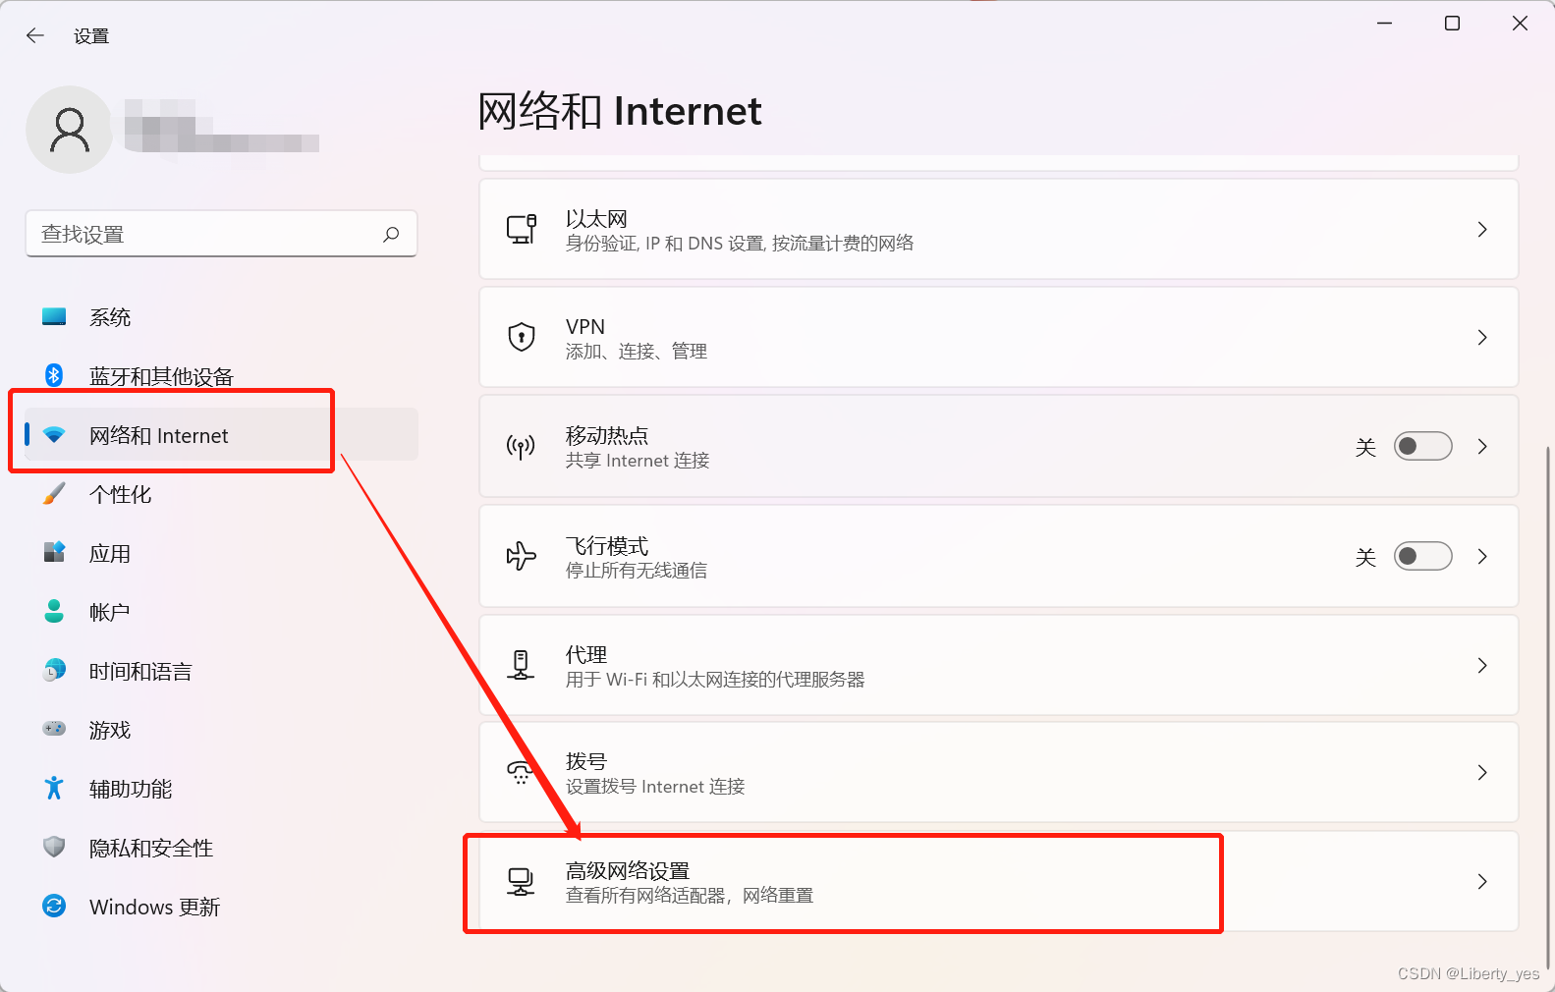Image resolution: width=1555 pixels, height=992 pixels.
Task: Open the 拨号 settings title
Action: click(x=586, y=761)
